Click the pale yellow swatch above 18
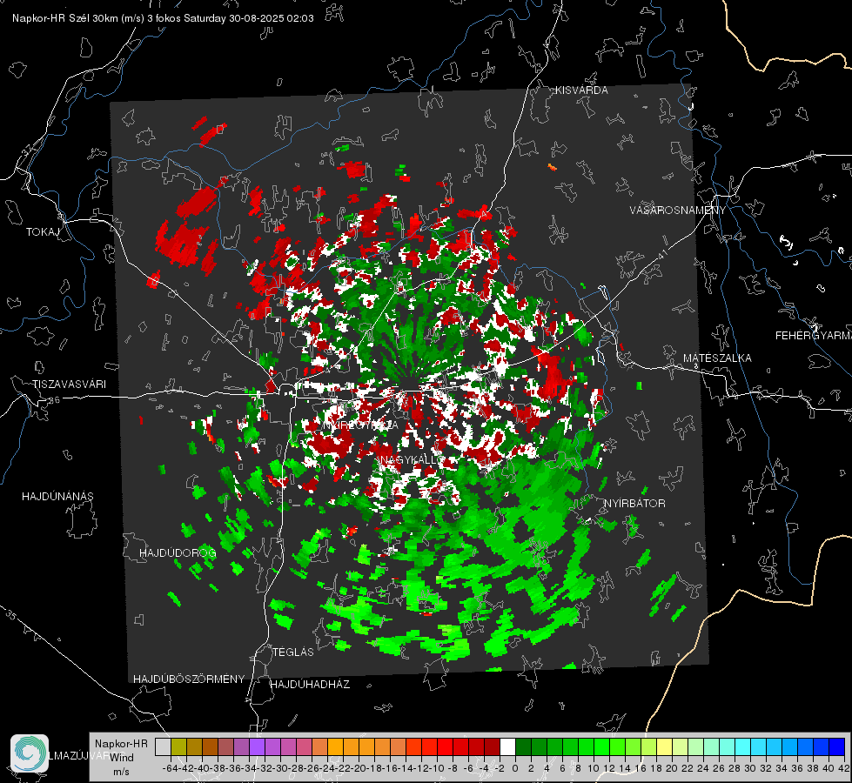This screenshot has height=783, width=852. pos(665,746)
